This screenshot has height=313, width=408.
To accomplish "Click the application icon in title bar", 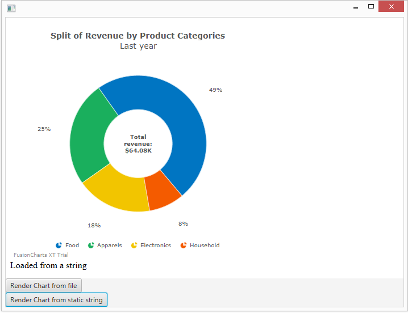I will [x=11, y=8].
